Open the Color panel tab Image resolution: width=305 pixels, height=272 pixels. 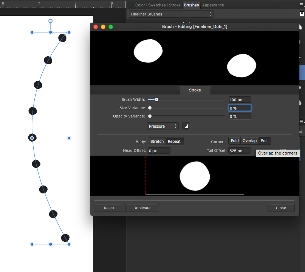click(x=140, y=5)
